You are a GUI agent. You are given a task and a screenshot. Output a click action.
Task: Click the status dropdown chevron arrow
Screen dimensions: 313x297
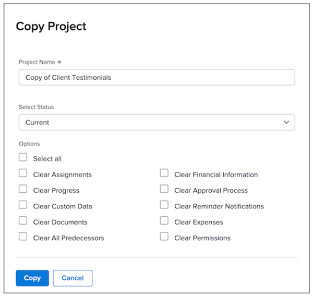[x=286, y=122]
